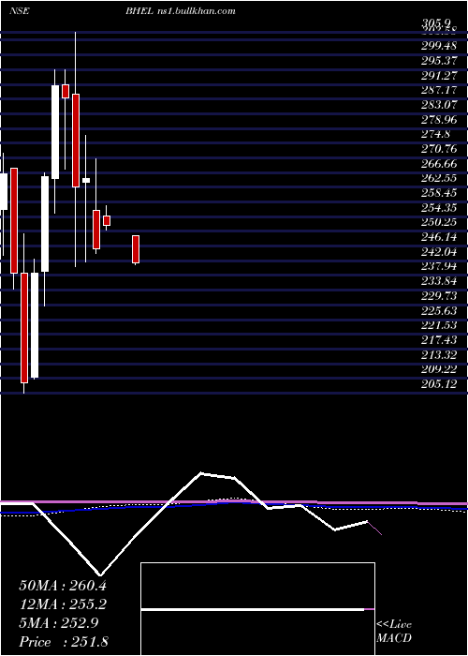Viewport: 468px width, 656px height.
Task: Click the Price : 251.8 readout
Action: point(64,641)
